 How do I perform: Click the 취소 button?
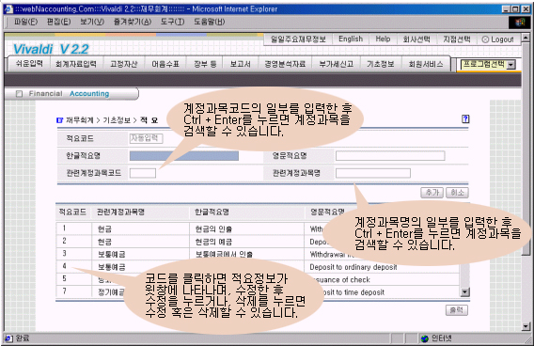coord(457,193)
